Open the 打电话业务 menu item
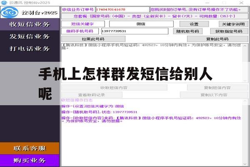This screenshot has height=167, width=250. pos(30,48)
